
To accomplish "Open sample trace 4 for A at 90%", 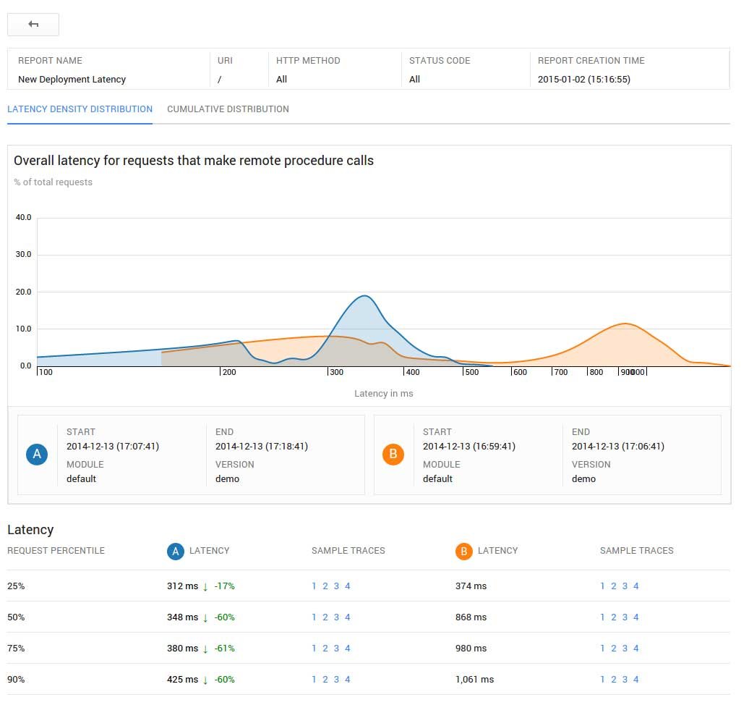I will (x=347, y=679).
